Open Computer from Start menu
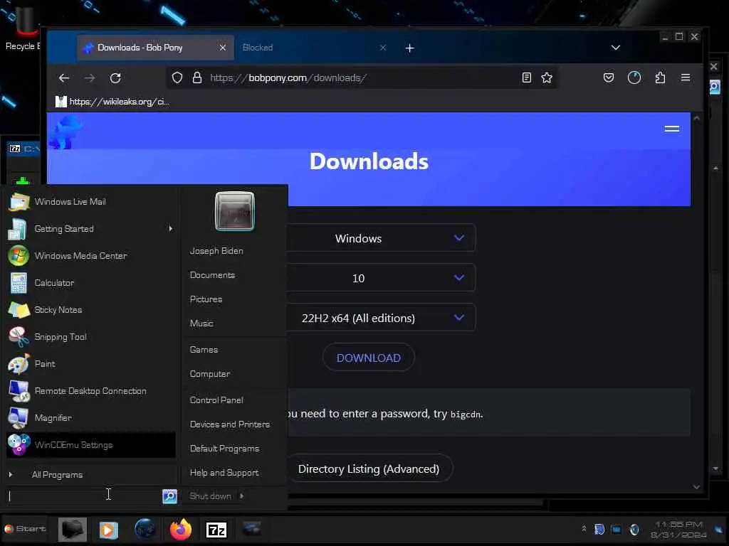 210,373
